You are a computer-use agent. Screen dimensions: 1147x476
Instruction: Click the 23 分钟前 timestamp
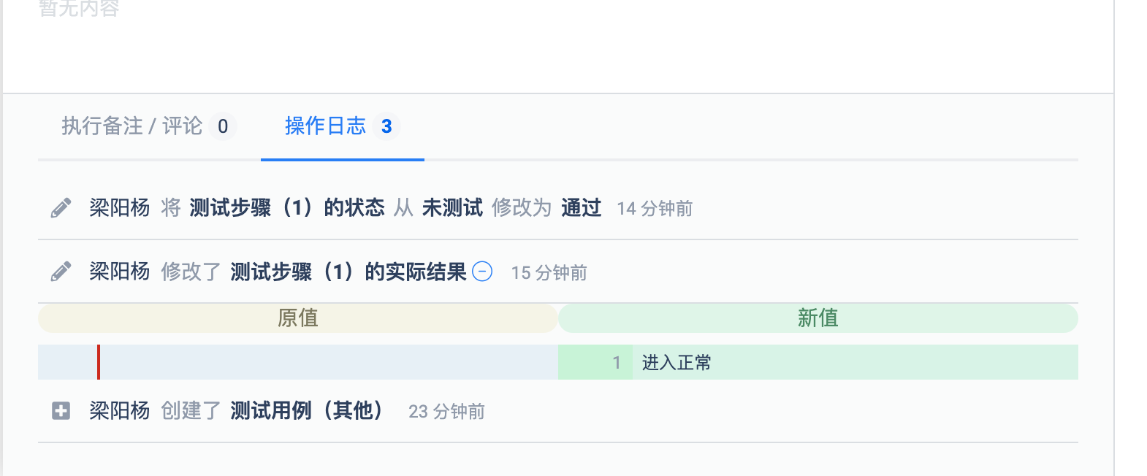click(446, 412)
